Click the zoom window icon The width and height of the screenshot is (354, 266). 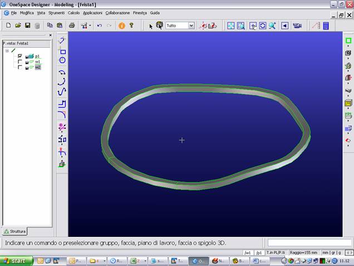(x=241, y=26)
